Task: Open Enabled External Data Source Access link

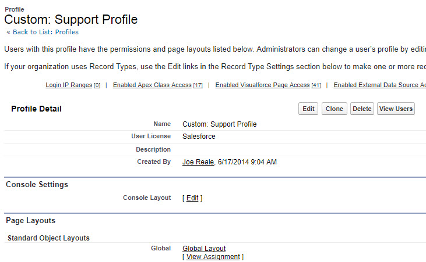Action: click(x=379, y=85)
